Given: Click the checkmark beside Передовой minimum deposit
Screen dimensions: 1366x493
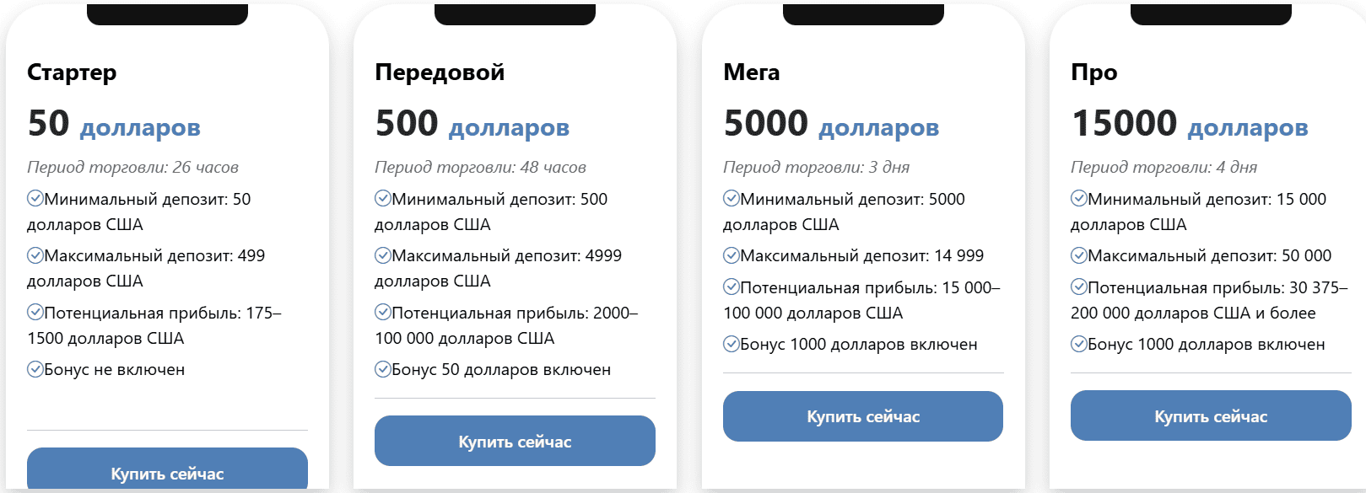Looking at the screenshot, I should pyautogui.click(x=381, y=198).
